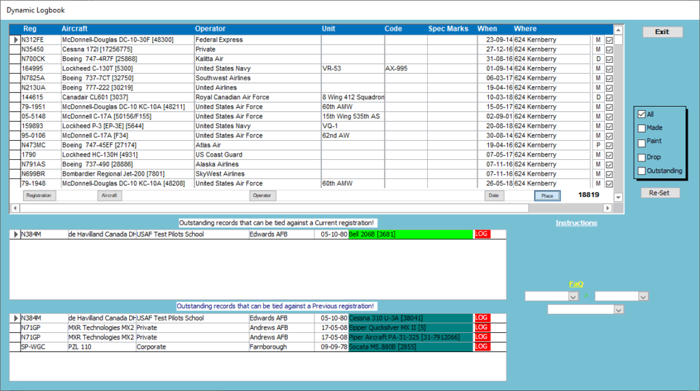Select previous-registration row marker for N384M
The width and height of the screenshot is (700, 391).
coord(15,319)
